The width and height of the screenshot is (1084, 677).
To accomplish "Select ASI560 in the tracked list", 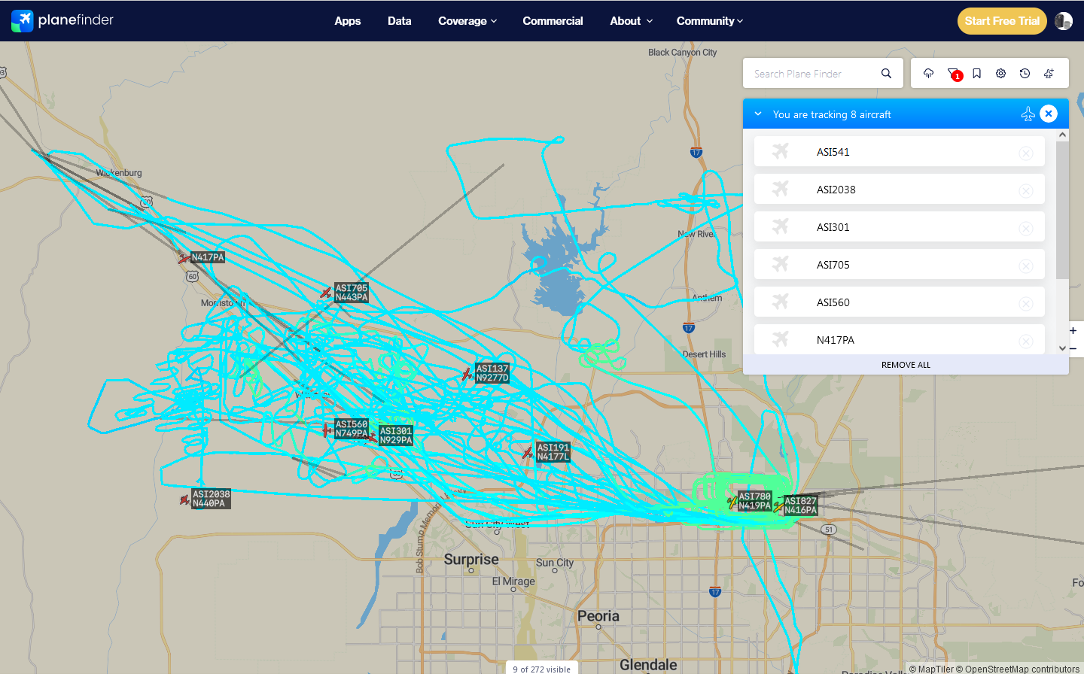I will pos(900,302).
